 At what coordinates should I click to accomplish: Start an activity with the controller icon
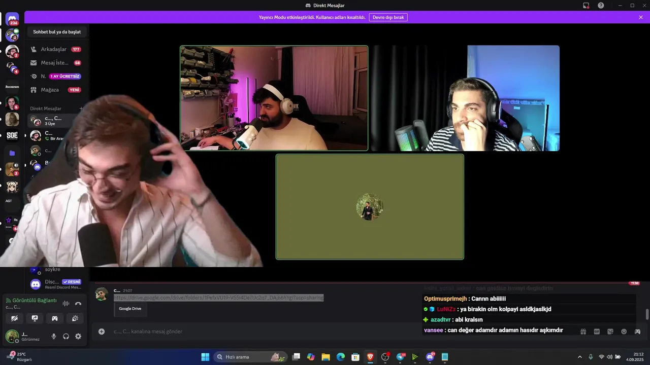click(54, 318)
